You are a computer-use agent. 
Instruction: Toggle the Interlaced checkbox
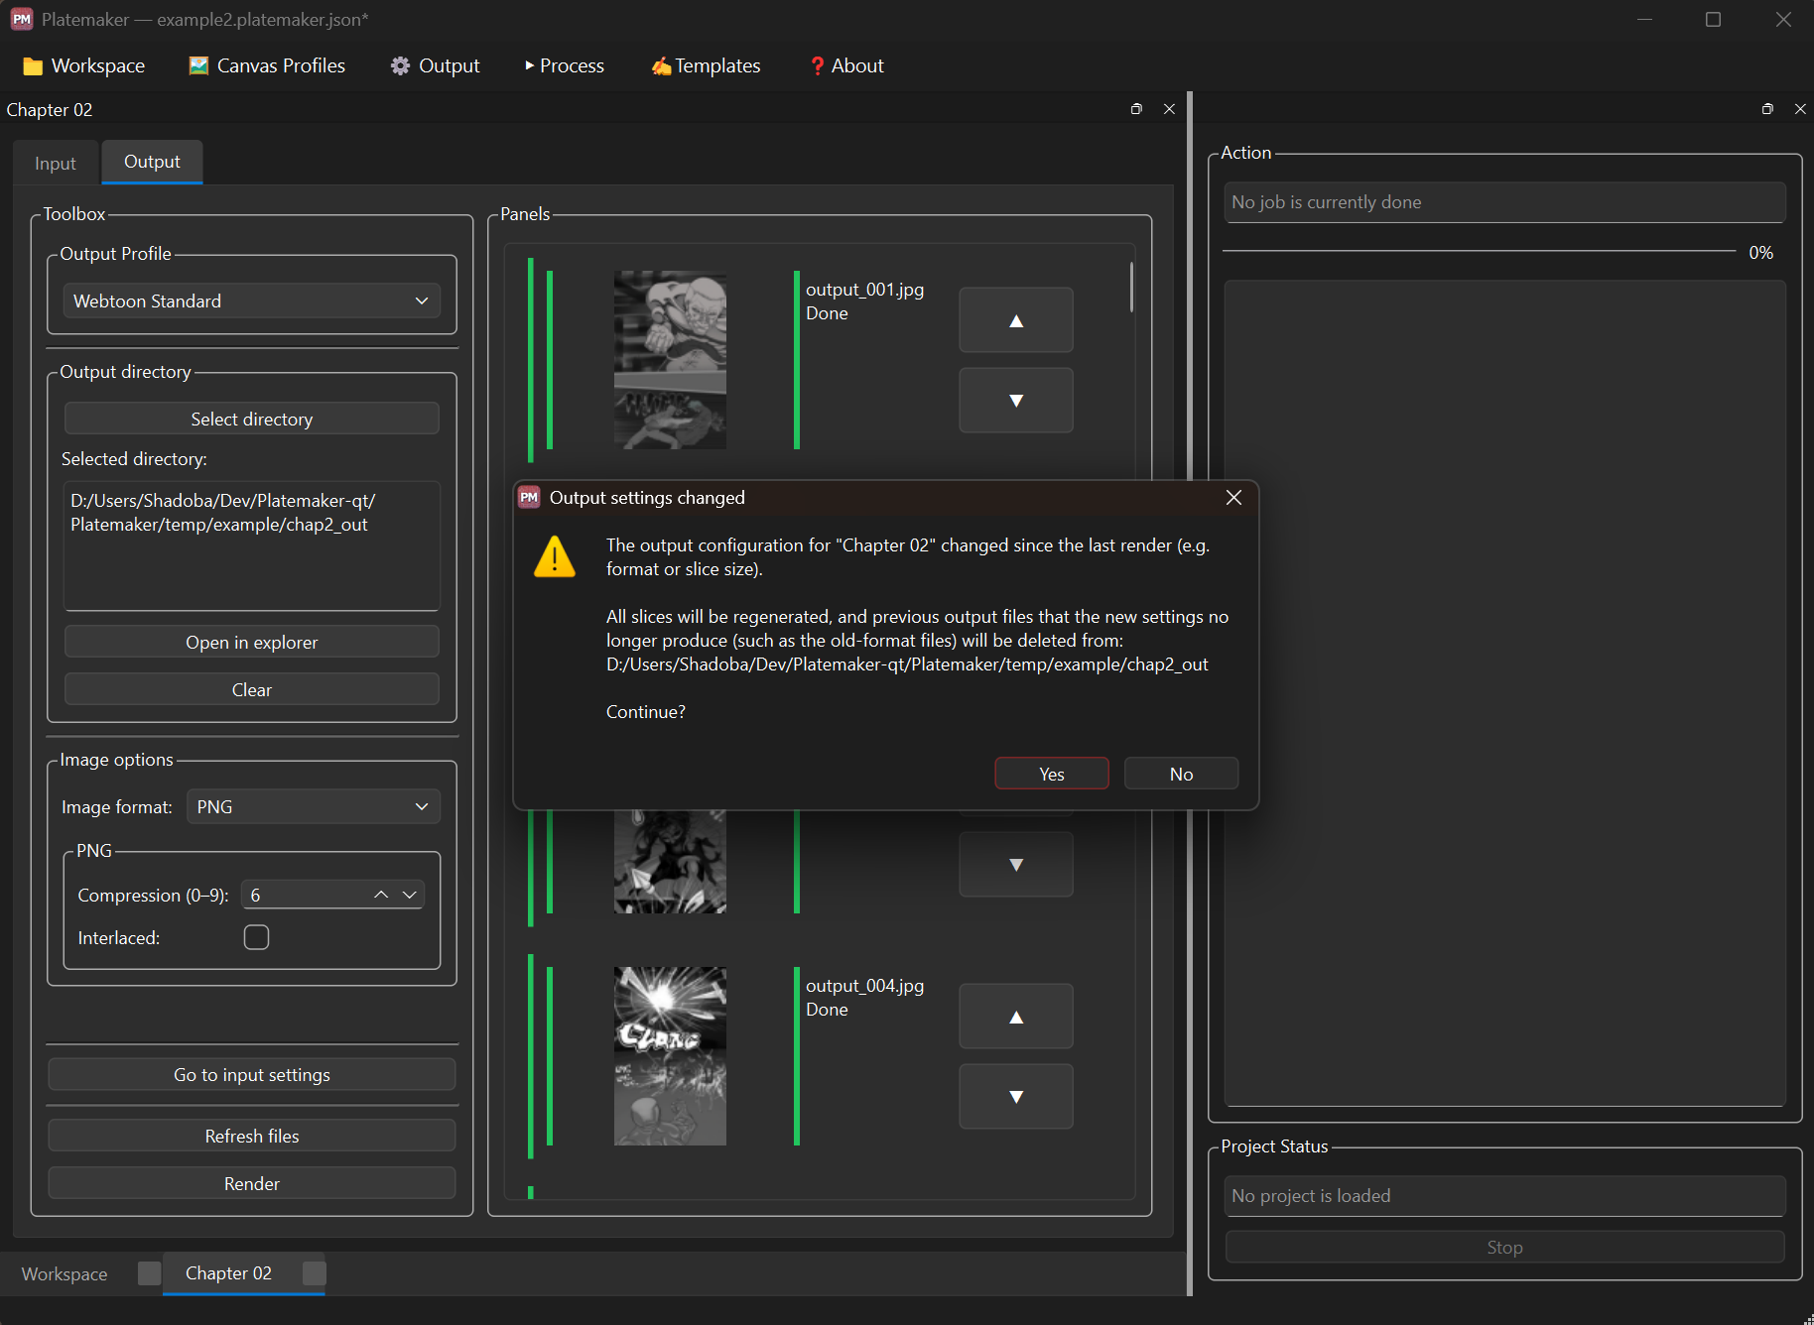tap(256, 937)
